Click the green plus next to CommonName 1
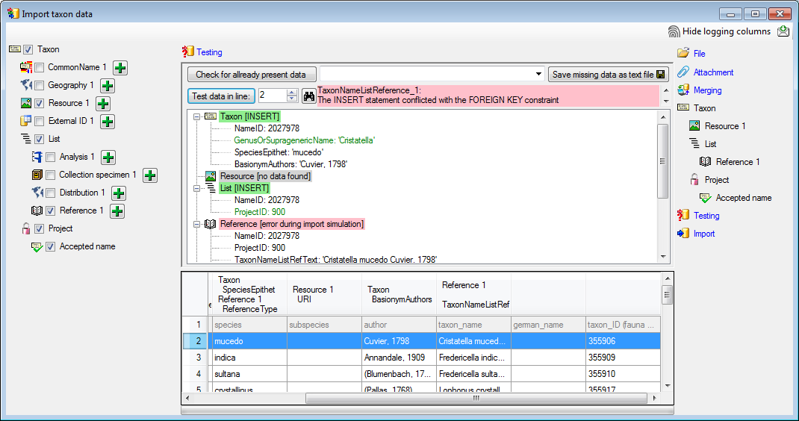799x421 pixels. click(x=120, y=68)
